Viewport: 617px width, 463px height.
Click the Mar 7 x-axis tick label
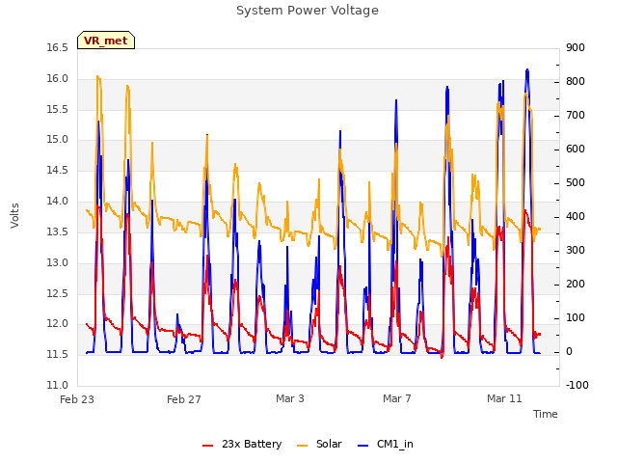click(x=397, y=398)
